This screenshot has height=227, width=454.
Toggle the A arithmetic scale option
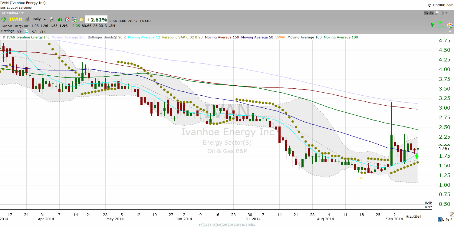point(439,219)
